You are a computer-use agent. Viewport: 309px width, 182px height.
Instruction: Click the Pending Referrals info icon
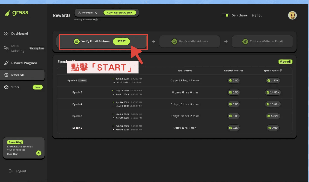pos(96,19)
